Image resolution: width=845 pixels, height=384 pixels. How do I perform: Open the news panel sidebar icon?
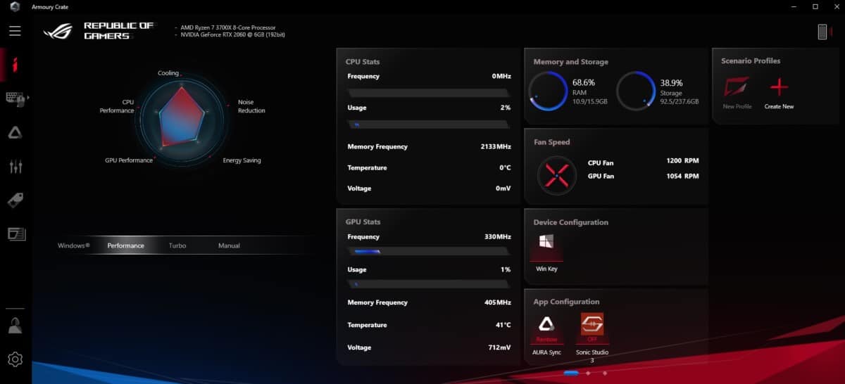(15, 233)
